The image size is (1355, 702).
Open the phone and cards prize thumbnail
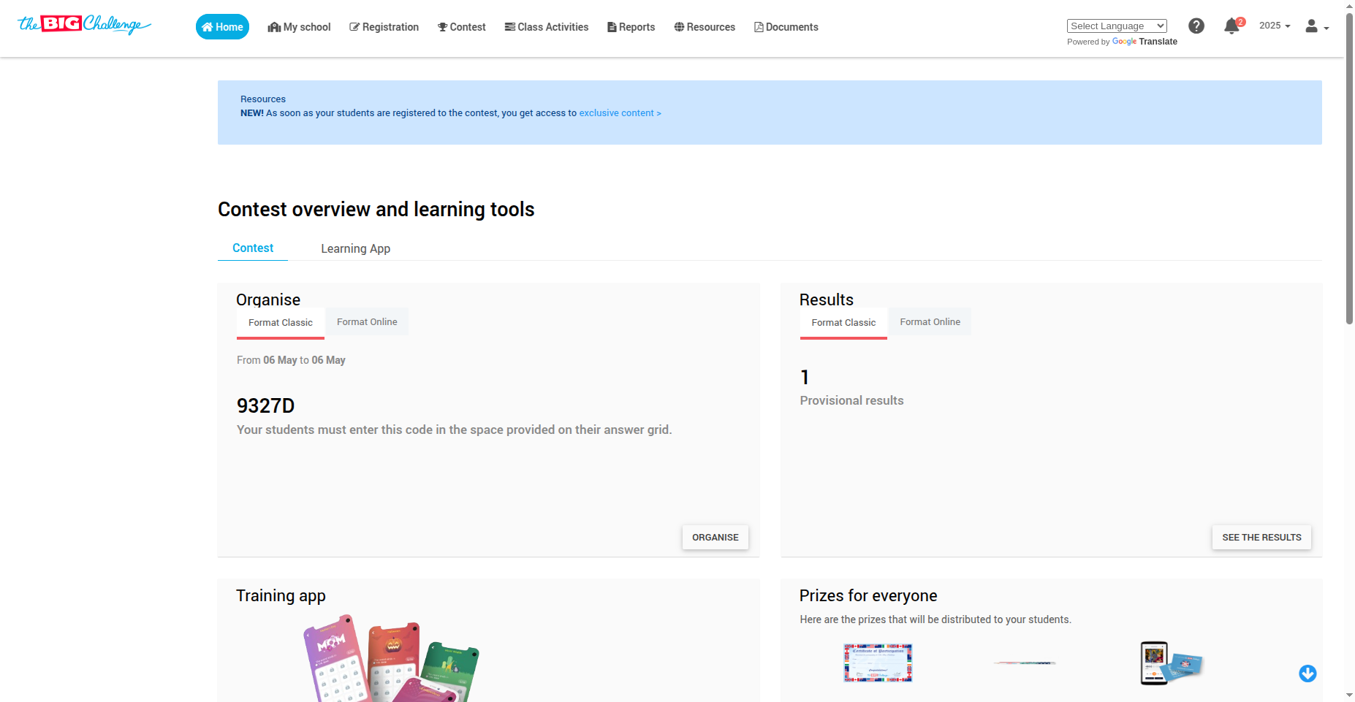1172,663
